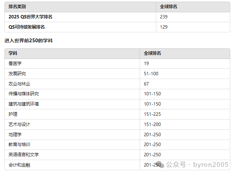Select the 2025 QS世界大学排名 row

(117, 17)
